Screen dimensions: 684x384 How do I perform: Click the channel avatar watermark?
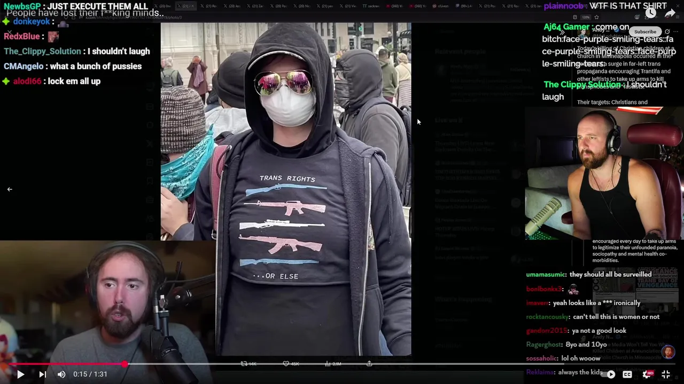tap(668, 352)
